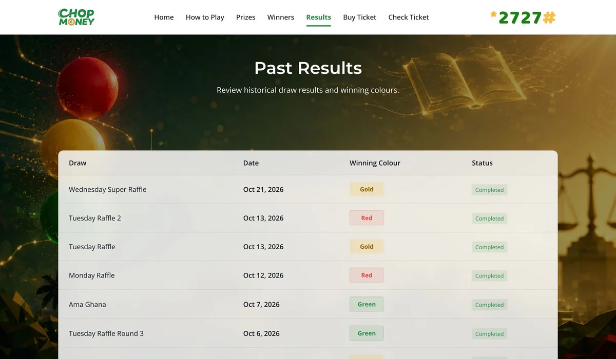The width and height of the screenshot is (616, 359).
Task: Click the Oct 12, 2026 date
Action: coord(263,275)
